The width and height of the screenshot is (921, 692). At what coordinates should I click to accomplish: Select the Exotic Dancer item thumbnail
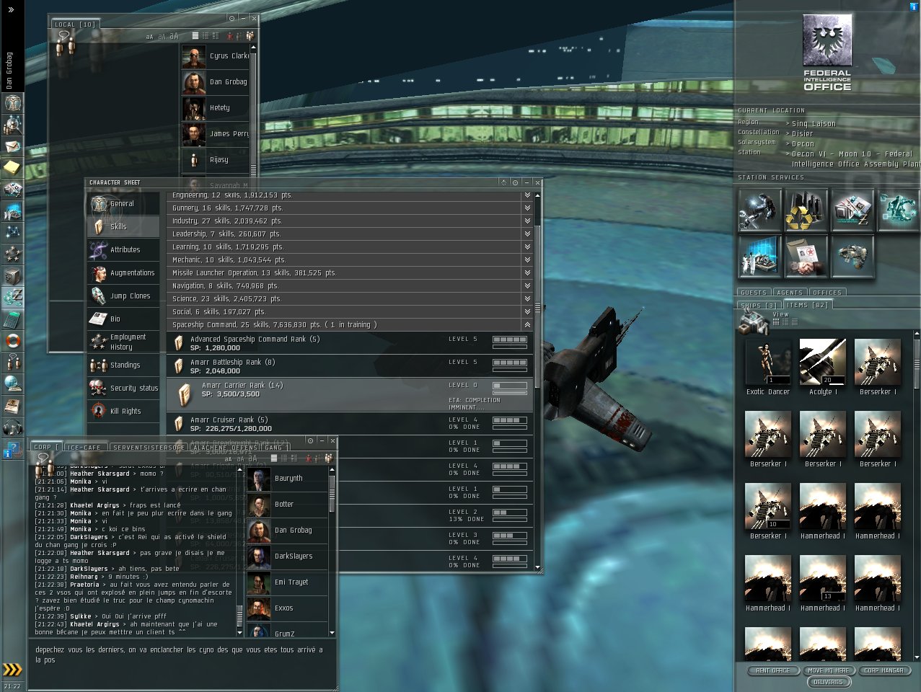pos(768,363)
